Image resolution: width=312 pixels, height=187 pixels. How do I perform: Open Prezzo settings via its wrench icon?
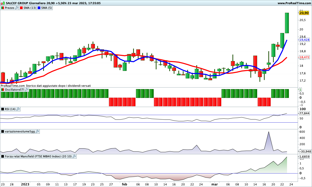coord(17,8)
